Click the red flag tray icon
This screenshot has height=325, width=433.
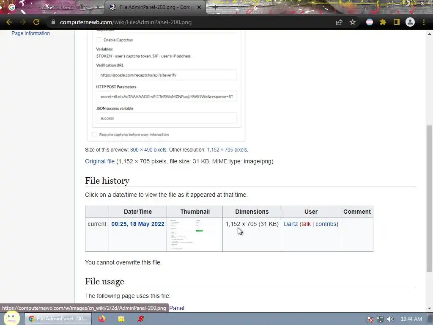tap(370, 319)
